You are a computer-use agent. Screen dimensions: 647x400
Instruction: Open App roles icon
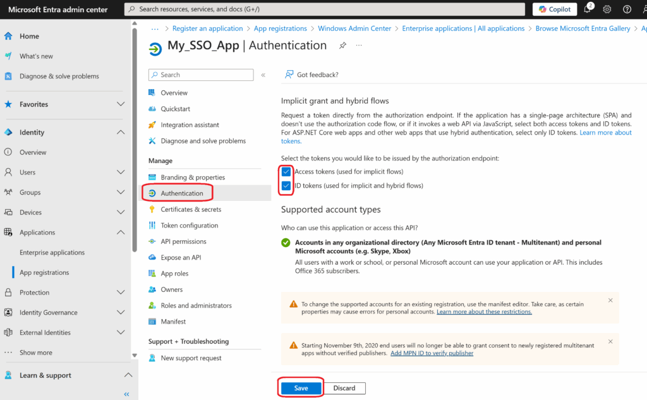pos(152,273)
